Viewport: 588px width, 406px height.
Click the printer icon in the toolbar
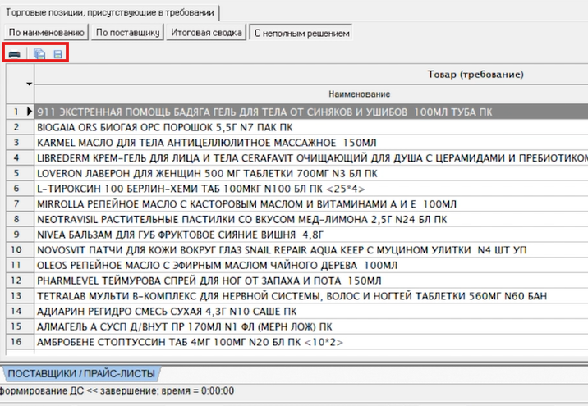[x=15, y=54]
